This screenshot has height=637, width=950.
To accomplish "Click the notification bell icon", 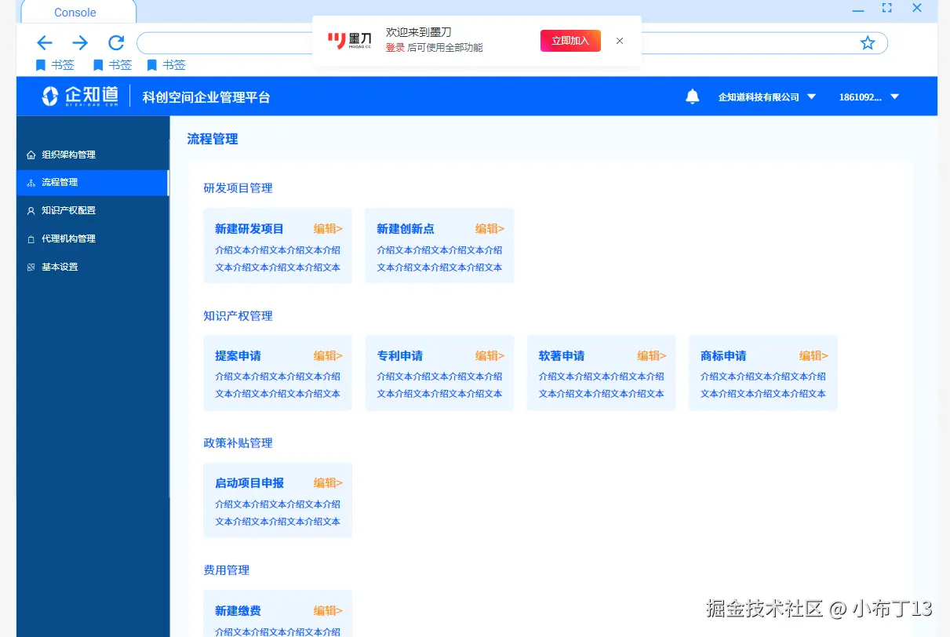I will pyautogui.click(x=691, y=96).
